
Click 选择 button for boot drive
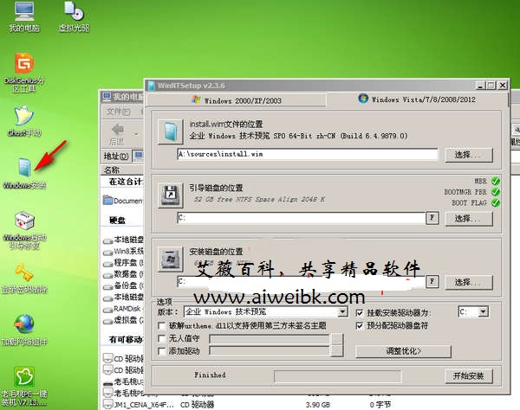point(469,218)
